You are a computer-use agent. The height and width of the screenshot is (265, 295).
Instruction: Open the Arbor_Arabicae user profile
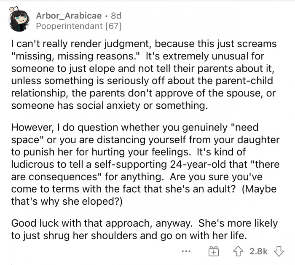click(69, 16)
